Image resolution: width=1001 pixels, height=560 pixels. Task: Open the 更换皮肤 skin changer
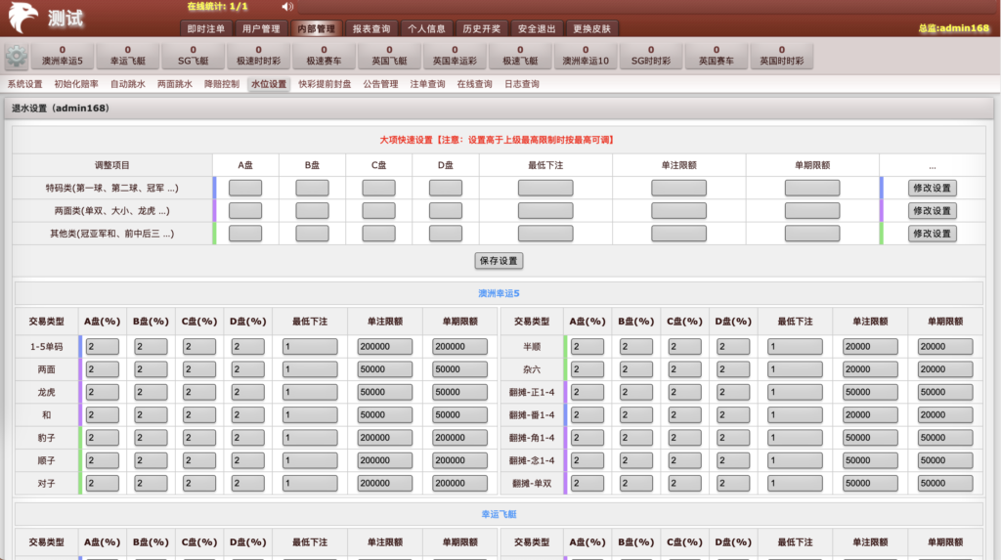point(591,28)
